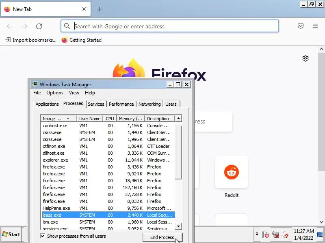Image resolution: width=325 pixels, height=243 pixels.
Task: Click the process list scroll down arrow
Action: (x=178, y=226)
